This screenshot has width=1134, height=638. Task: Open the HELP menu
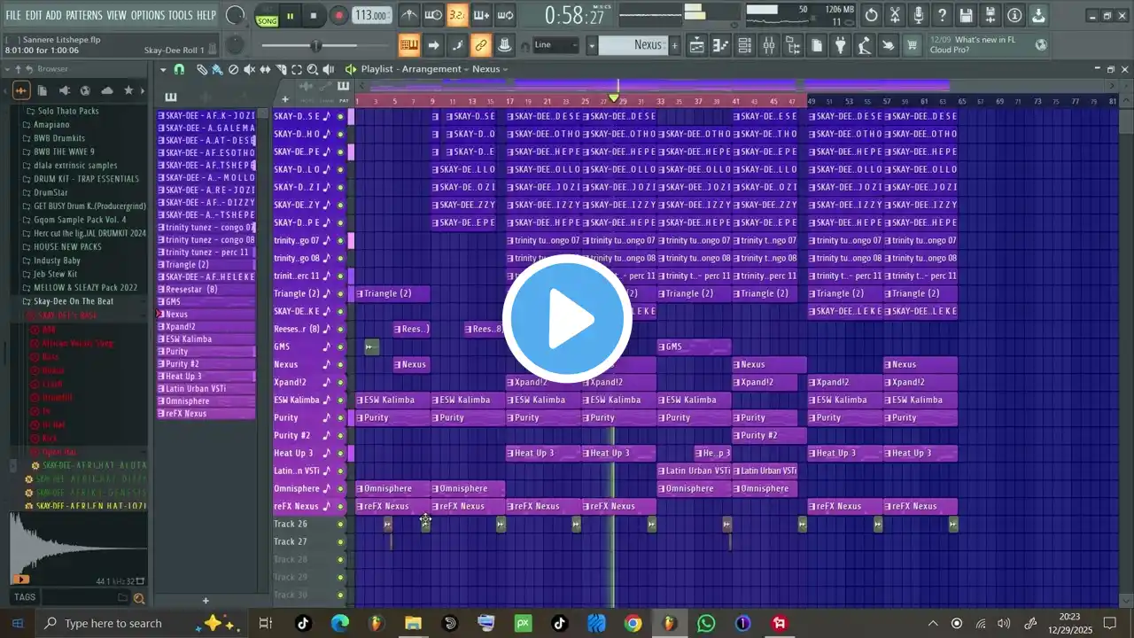[x=206, y=15]
